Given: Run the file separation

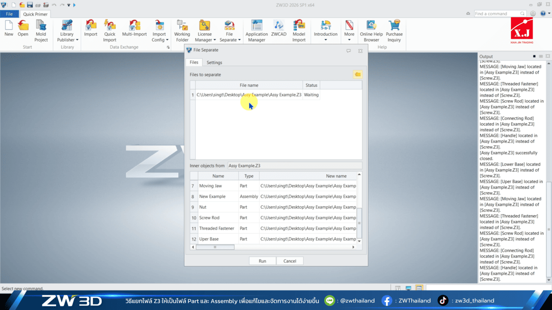Looking at the screenshot, I should [262, 260].
